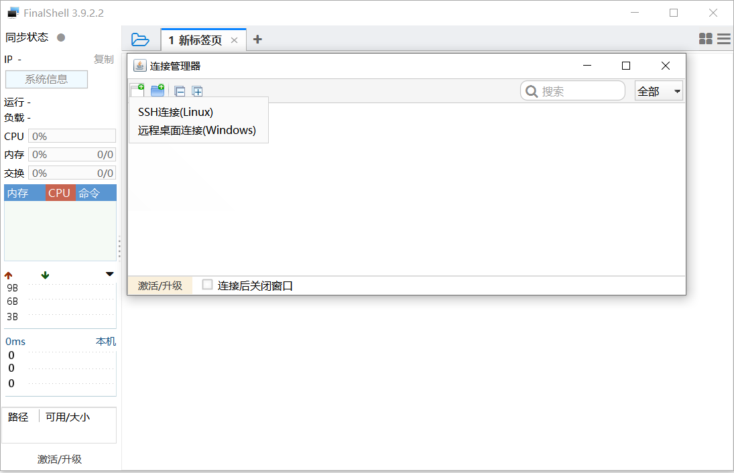The height and width of the screenshot is (473, 734).
Task: Collapse all connections with the minus icon
Action: (x=180, y=91)
